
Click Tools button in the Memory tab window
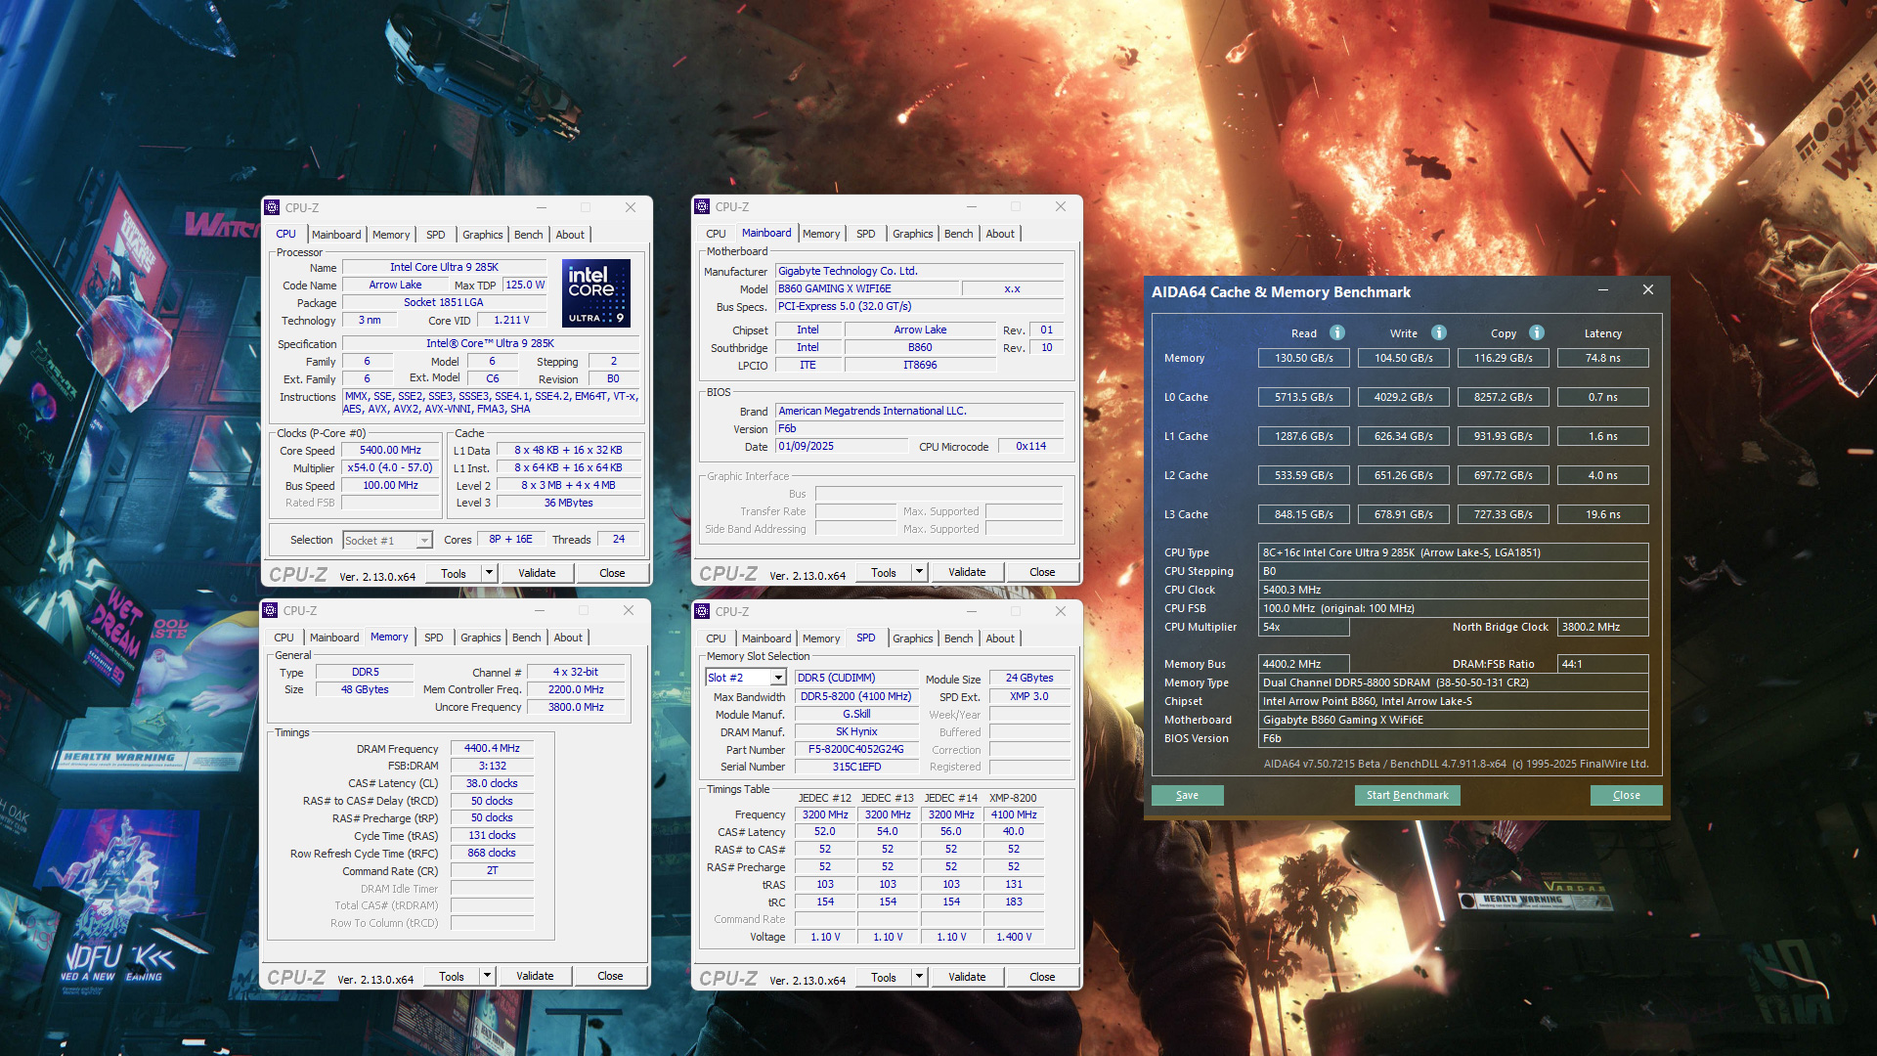(452, 976)
